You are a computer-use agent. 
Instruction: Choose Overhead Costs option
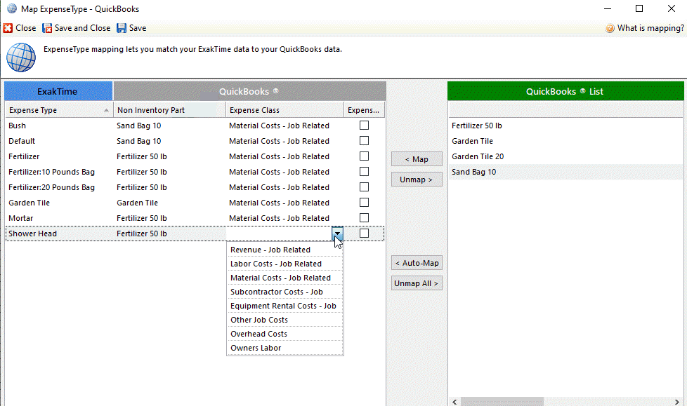(x=284, y=334)
